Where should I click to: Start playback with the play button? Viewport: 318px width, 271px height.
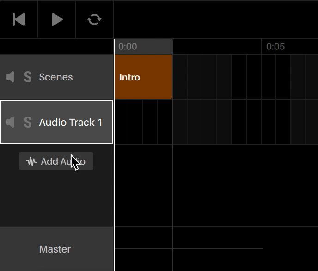point(57,19)
